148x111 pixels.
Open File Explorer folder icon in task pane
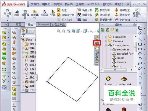[x=97, y=48]
